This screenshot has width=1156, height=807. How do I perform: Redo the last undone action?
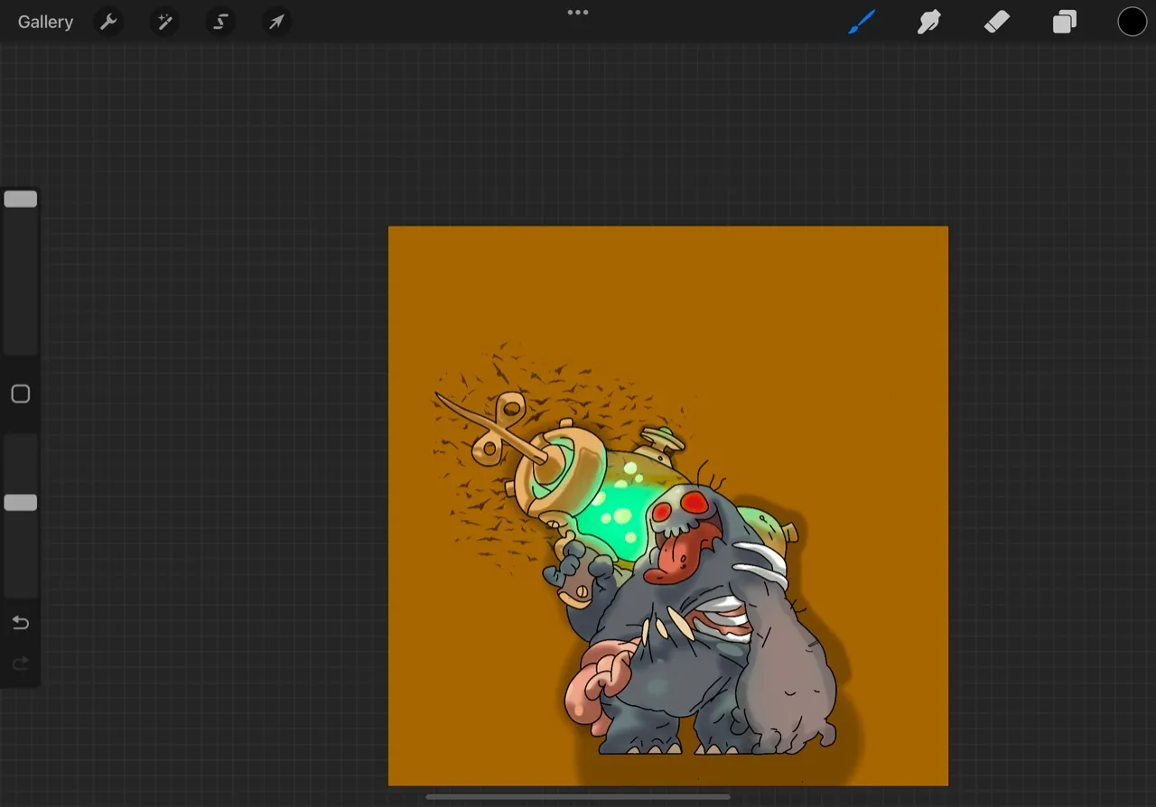(x=21, y=664)
